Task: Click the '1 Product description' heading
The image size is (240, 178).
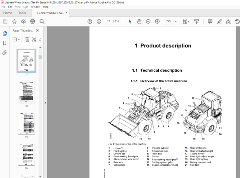Action: pos(163,45)
